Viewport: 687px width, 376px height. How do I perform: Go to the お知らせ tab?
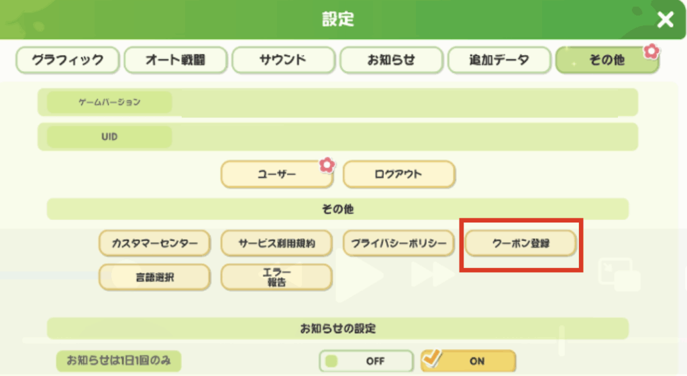(x=391, y=60)
